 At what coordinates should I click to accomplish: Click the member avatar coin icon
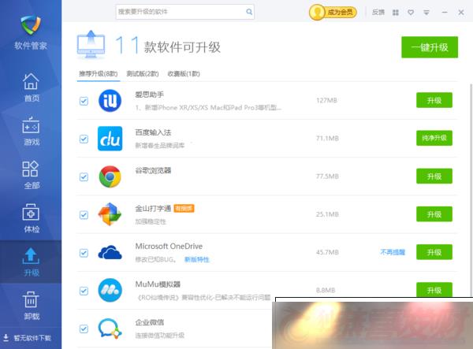point(317,13)
